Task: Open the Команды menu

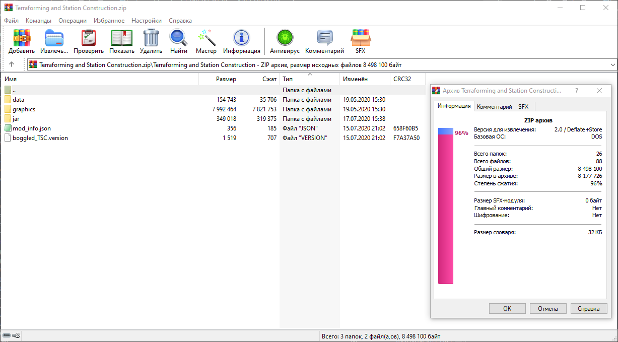Action: 38,21
